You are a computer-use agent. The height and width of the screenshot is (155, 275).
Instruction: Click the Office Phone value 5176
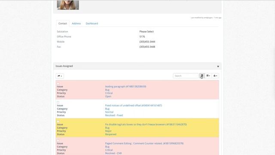(142, 37)
